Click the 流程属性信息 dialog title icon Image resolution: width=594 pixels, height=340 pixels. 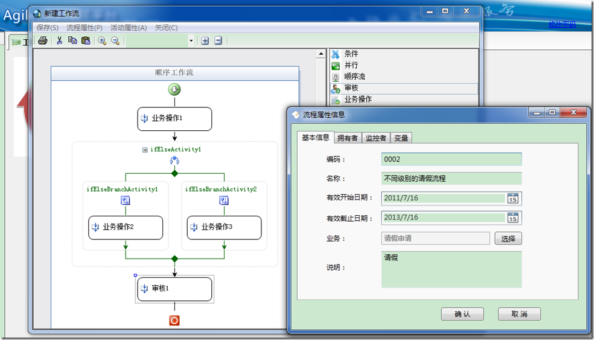click(295, 115)
